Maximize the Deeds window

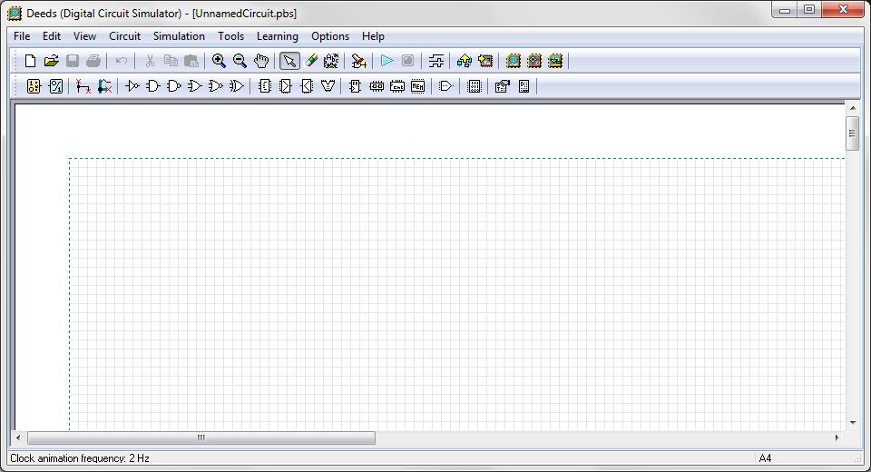pos(809,9)
